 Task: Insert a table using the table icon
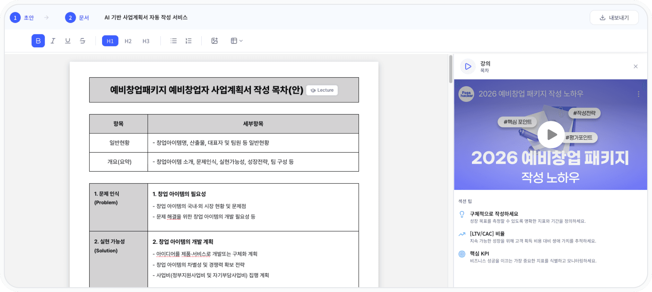tap(234, 41)
